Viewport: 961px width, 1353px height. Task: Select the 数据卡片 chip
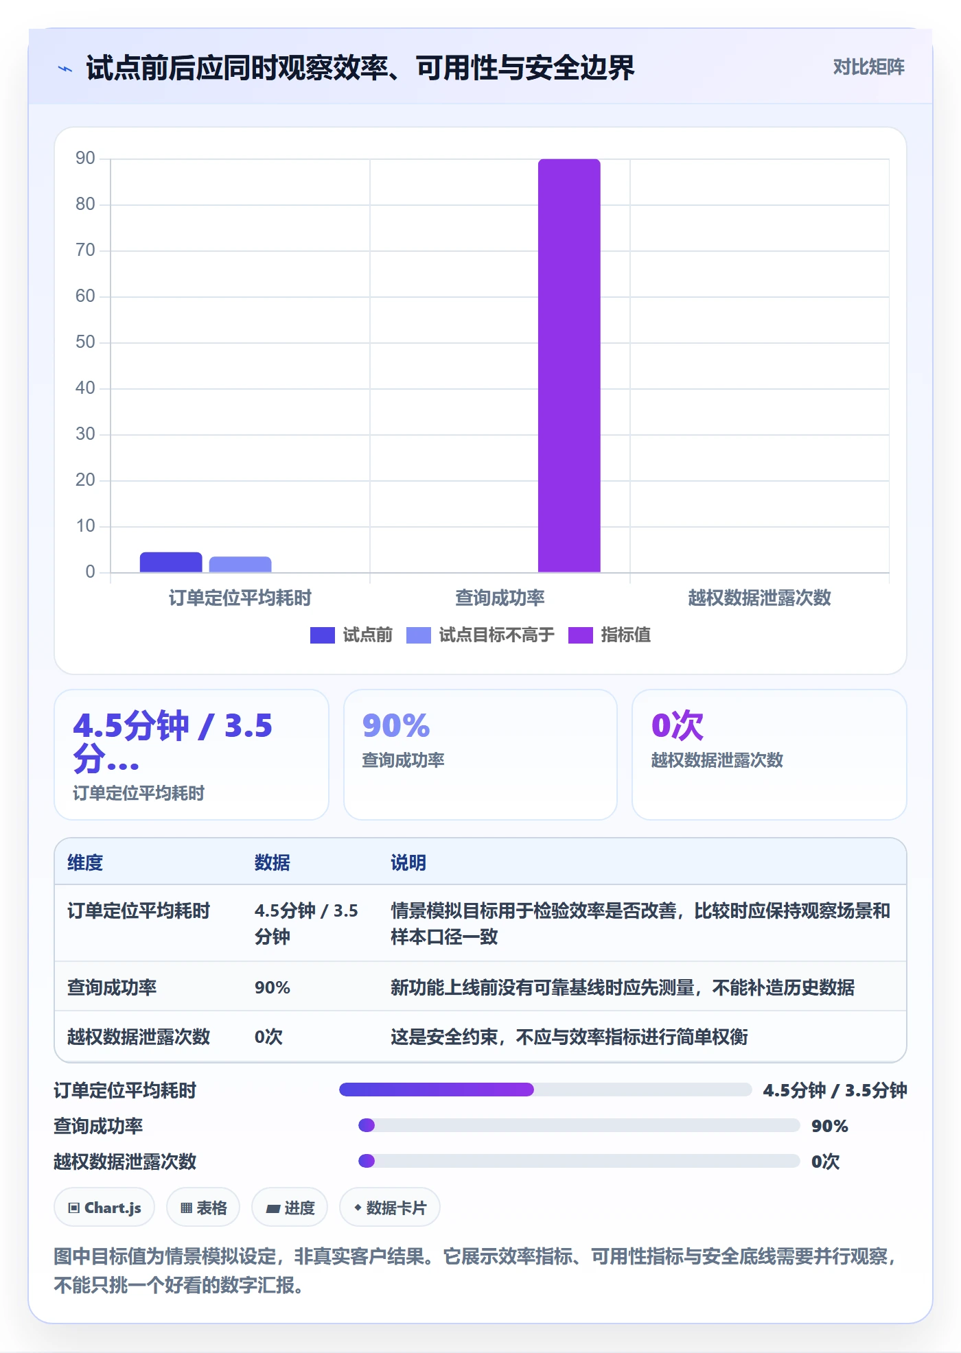tap(390, 1207)
